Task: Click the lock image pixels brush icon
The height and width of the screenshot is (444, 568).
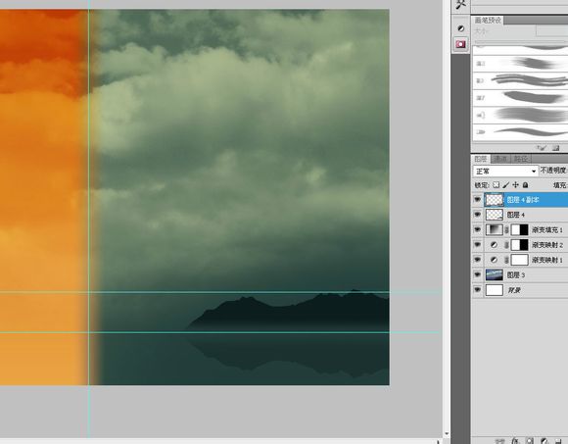Action: coord(506,185)
